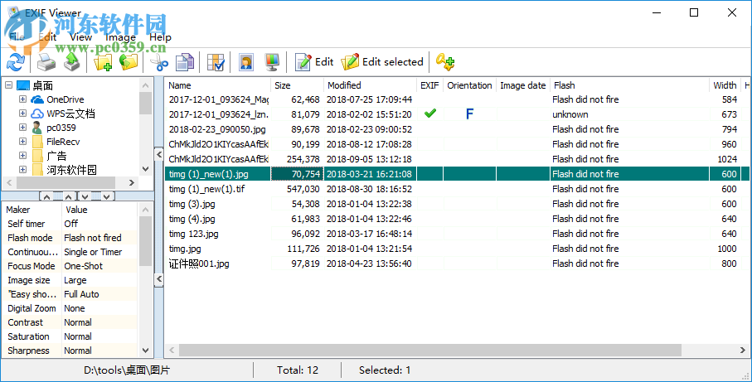Screen dimensions: 752x382
Task: Click the Image date column header
Action: point(523,85)
